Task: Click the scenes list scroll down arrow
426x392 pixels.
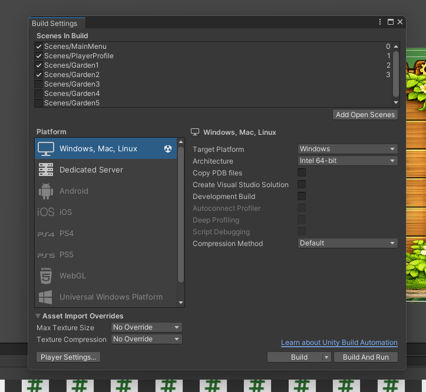Action: (396, 102)
